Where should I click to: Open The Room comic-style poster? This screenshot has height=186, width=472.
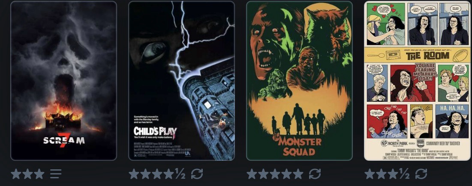[417, 81]
